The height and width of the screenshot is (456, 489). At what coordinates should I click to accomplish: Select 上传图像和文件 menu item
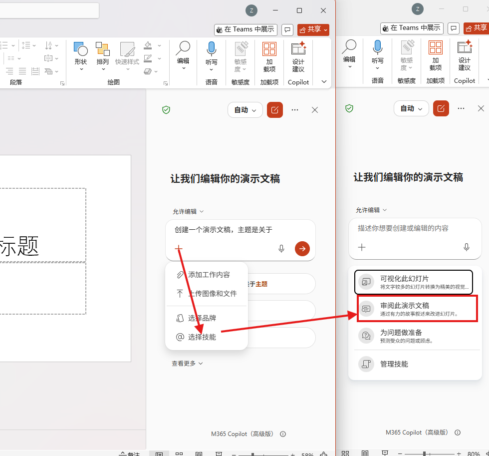tap(207, 293)
